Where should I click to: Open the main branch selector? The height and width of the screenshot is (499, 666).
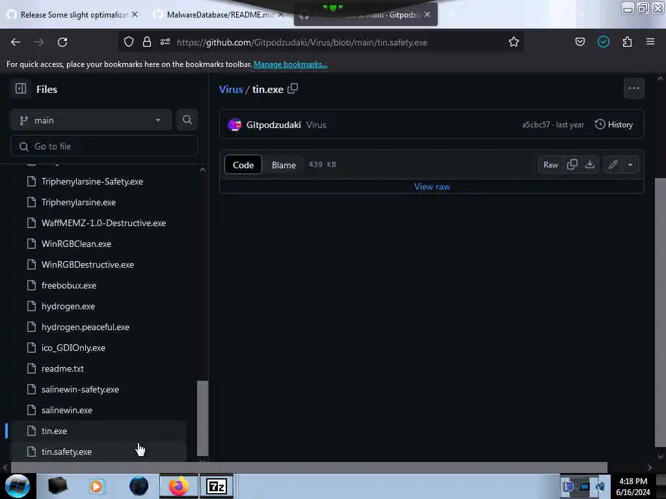(90, 120)
